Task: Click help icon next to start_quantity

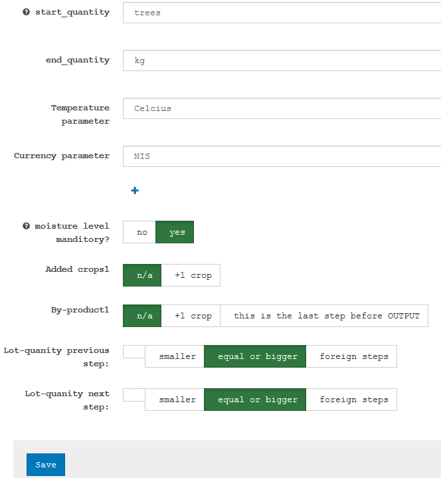Action: coord(26,12)
